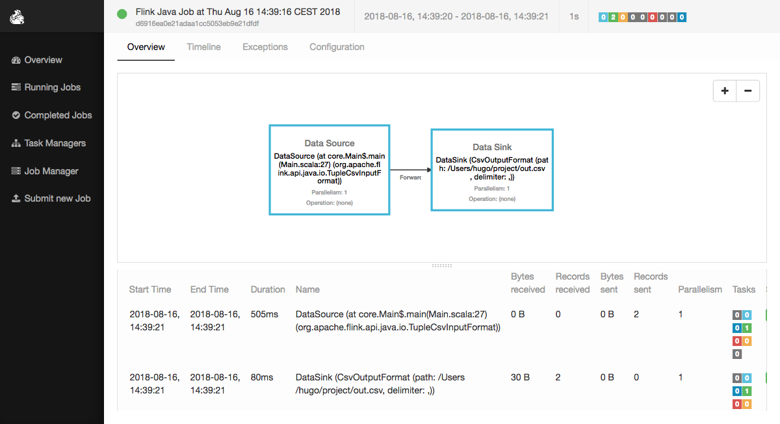Click the dotted panel resize handle
Image resolution: width=780 pixels, height=424 pixels.
(x=442, y=265)
